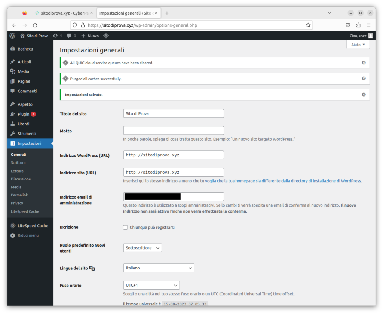Open Sito di Prova home link
383x314 pixels.
pos(34,36)
